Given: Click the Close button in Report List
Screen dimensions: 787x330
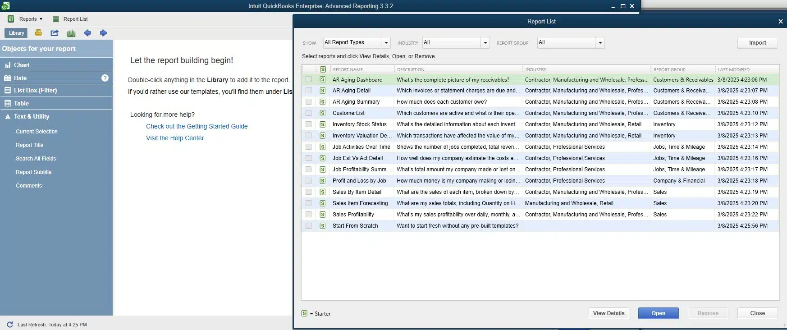Looking at the screenshot, I should (x=757, y=313).
